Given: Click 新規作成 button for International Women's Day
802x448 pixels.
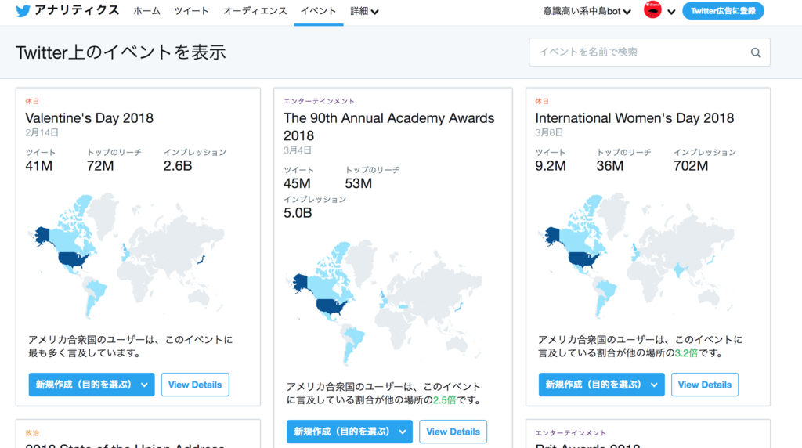Looking at the screenshot, I should tap(601, 385).
